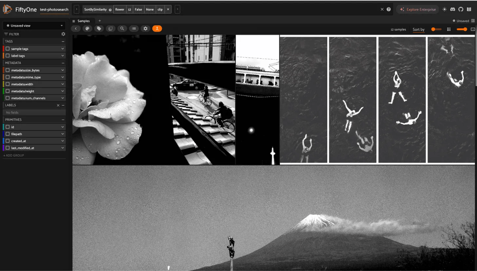The height and width of the screenshot is (271, 477).
Task: Check the created_at field checkbox
Action: pyautogui.click(x=7, y=141)
